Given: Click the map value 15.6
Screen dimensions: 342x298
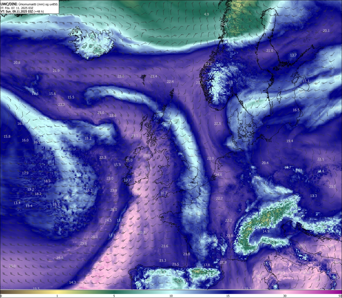Looking at the screenshot, I should click(52, 94).
